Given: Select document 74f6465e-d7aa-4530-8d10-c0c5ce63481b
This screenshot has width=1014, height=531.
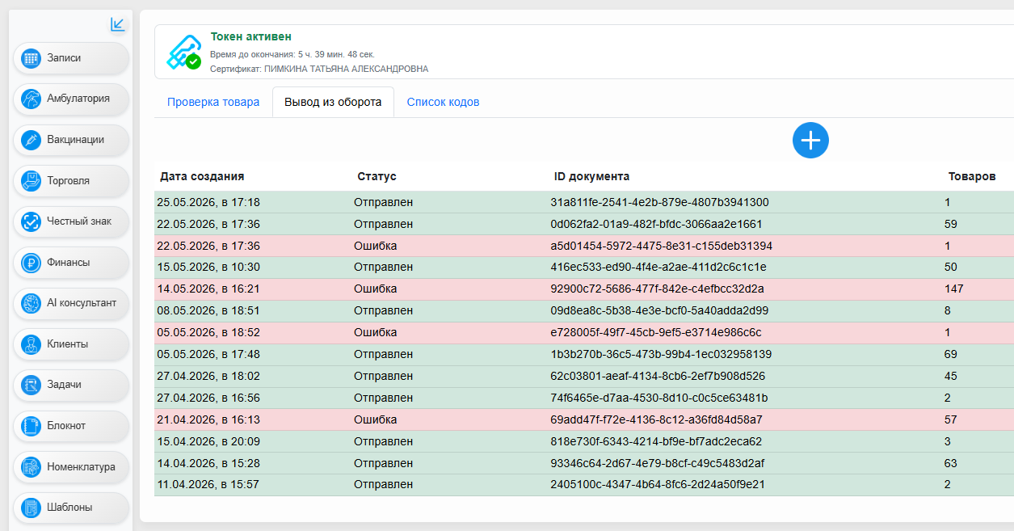Looking at the screenshot, I should pos(659,398).
